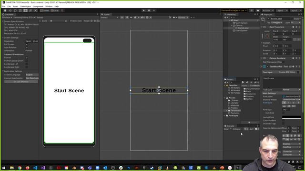Toggle Bold font style button
The width and height of the screenshot is (305, 171).
(x=285, y=103)
